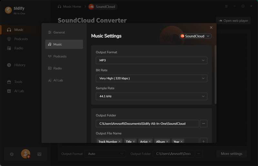Click the settings gear icon in sidebar

click(12, 154)
